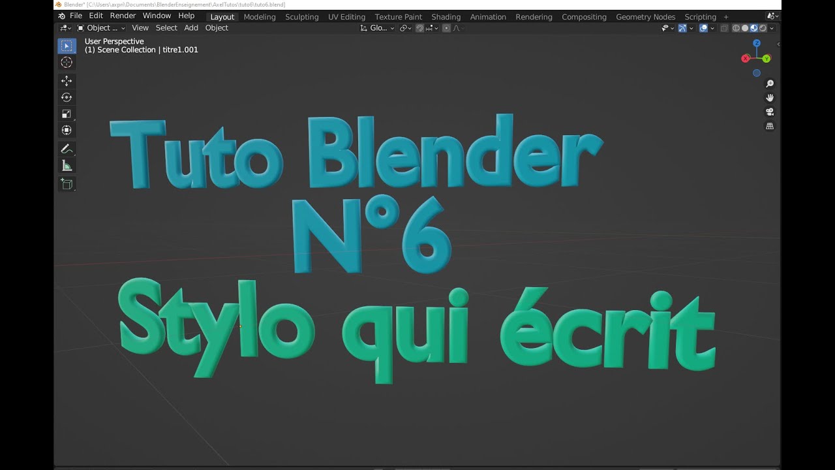Viewport: 835px width, 470px height.
Task: Choose the Annotate tool
Action: pos(66,149)
